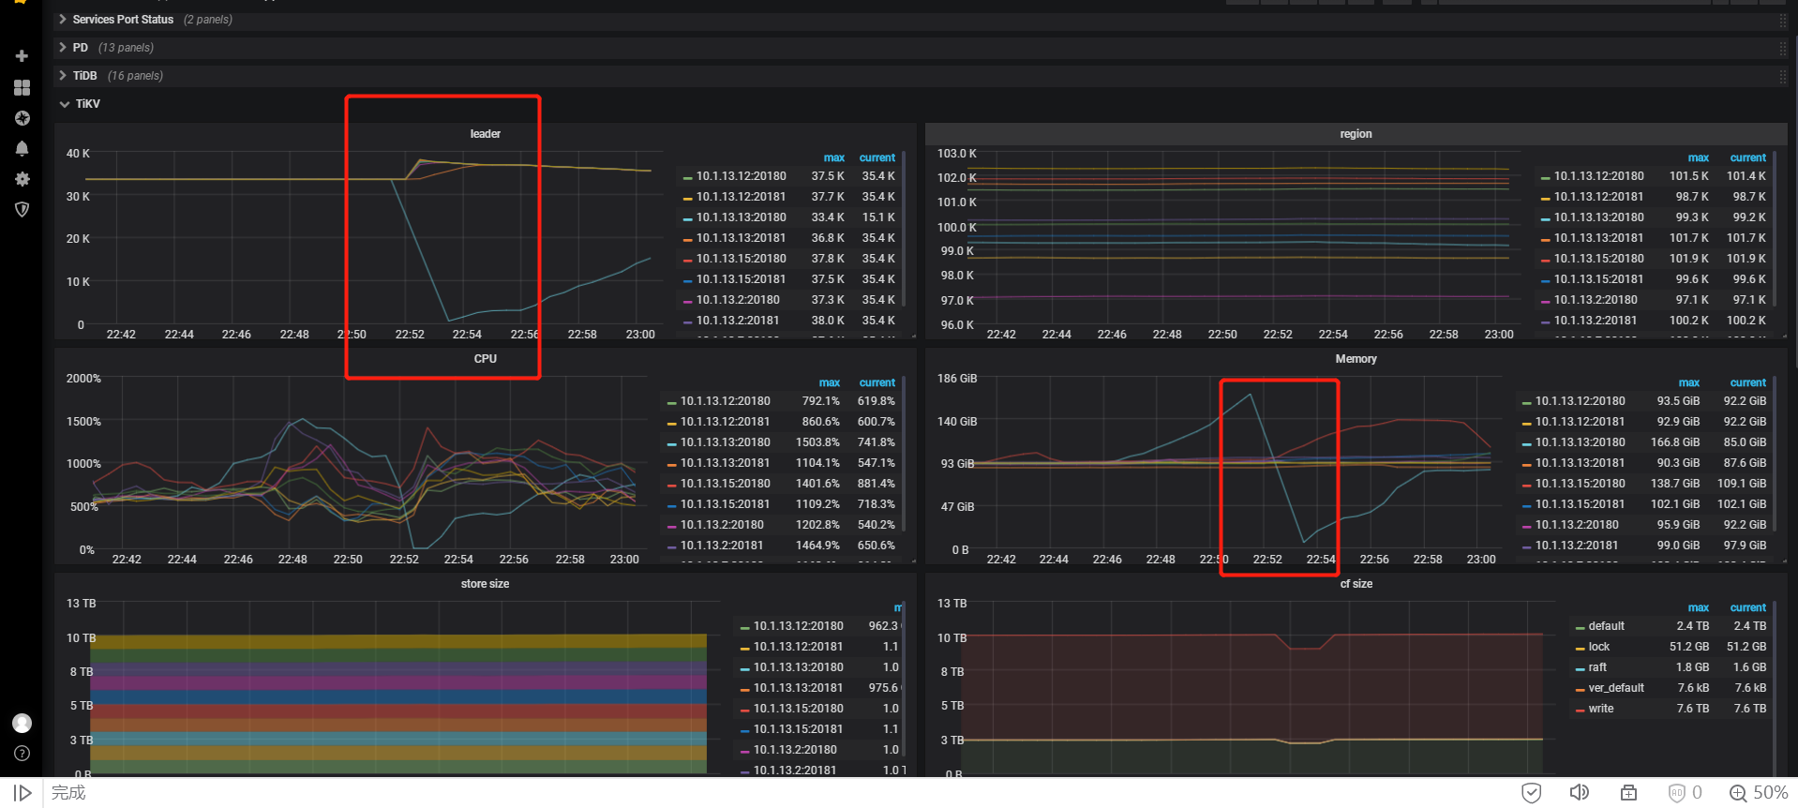Click current value 109.1 GiB in Memory legend
The height and width of the screenshot is (808, 1798).
pos(1742,484)
